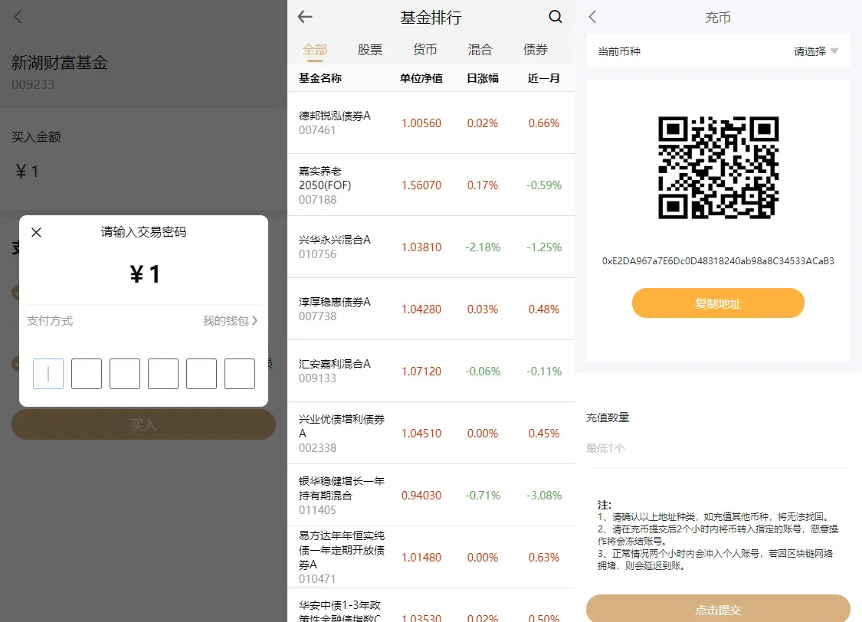Tap the back arrow above 新湖财富基金
The image size is (862, 622).
[18, 17]
